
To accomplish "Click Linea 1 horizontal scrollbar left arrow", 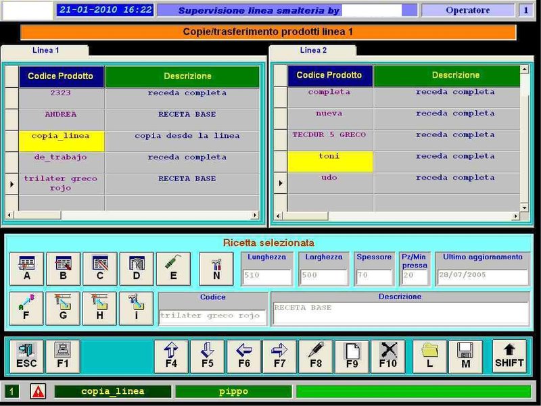I will click(9, 215).
